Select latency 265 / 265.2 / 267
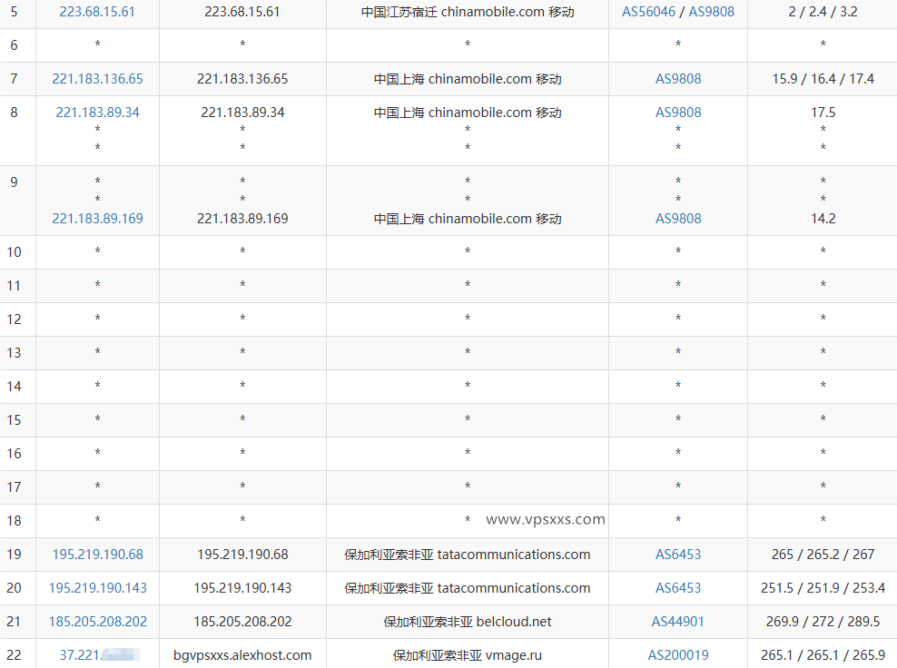 coord(823,555)
